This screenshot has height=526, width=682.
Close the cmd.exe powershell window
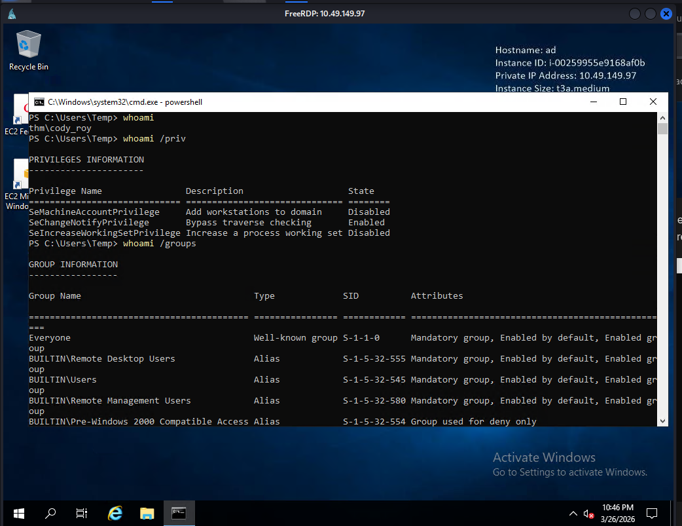click(653, 102)
